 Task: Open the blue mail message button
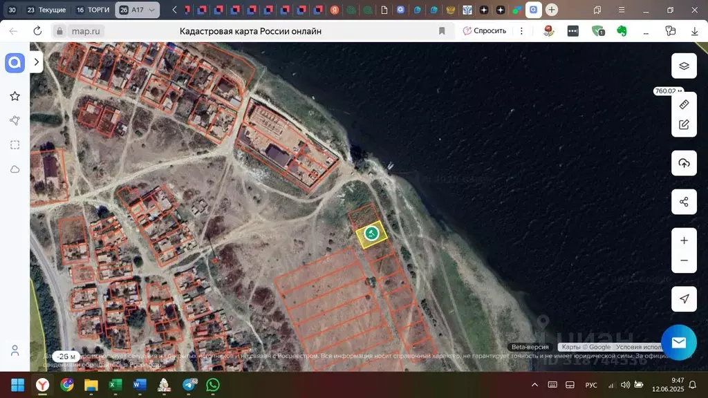[679, 343]
